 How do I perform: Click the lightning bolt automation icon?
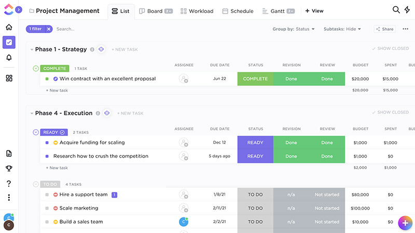(407, 10)
